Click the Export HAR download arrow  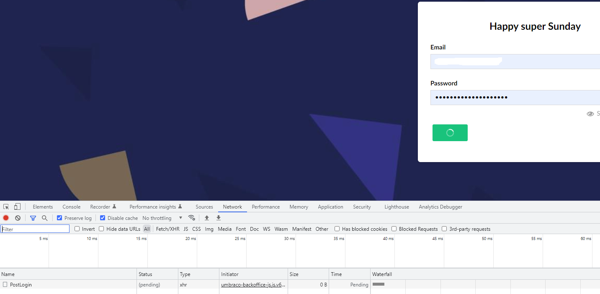tap(219, 218)
